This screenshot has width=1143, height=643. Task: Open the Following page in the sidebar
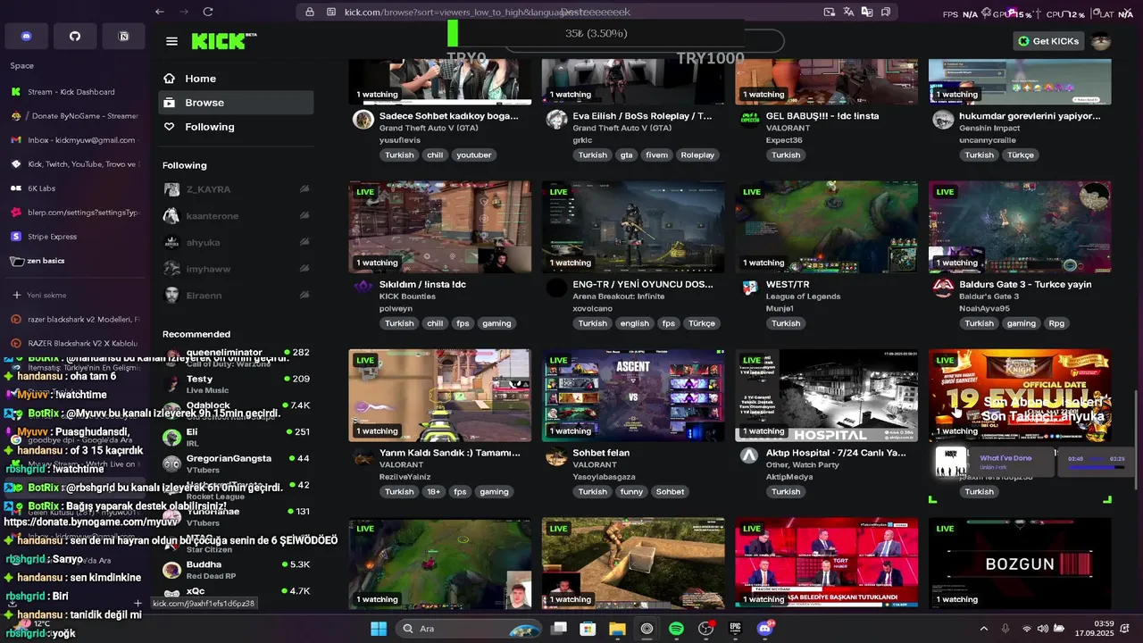236,127
